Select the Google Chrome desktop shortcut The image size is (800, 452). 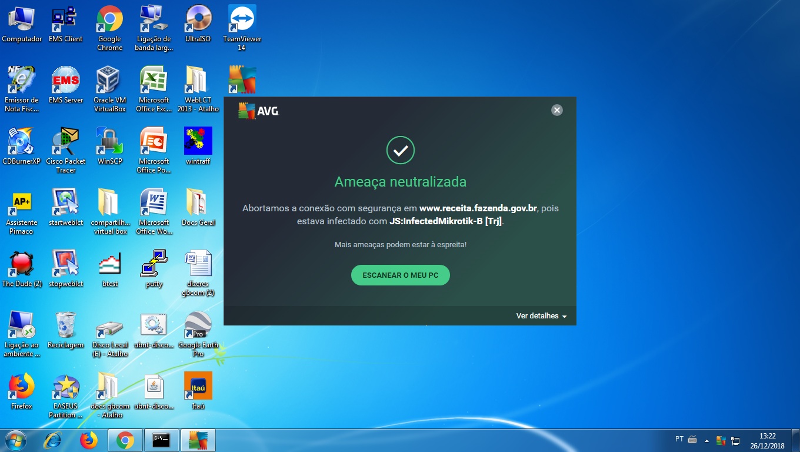pyautogui.click(x=110, y=28)
